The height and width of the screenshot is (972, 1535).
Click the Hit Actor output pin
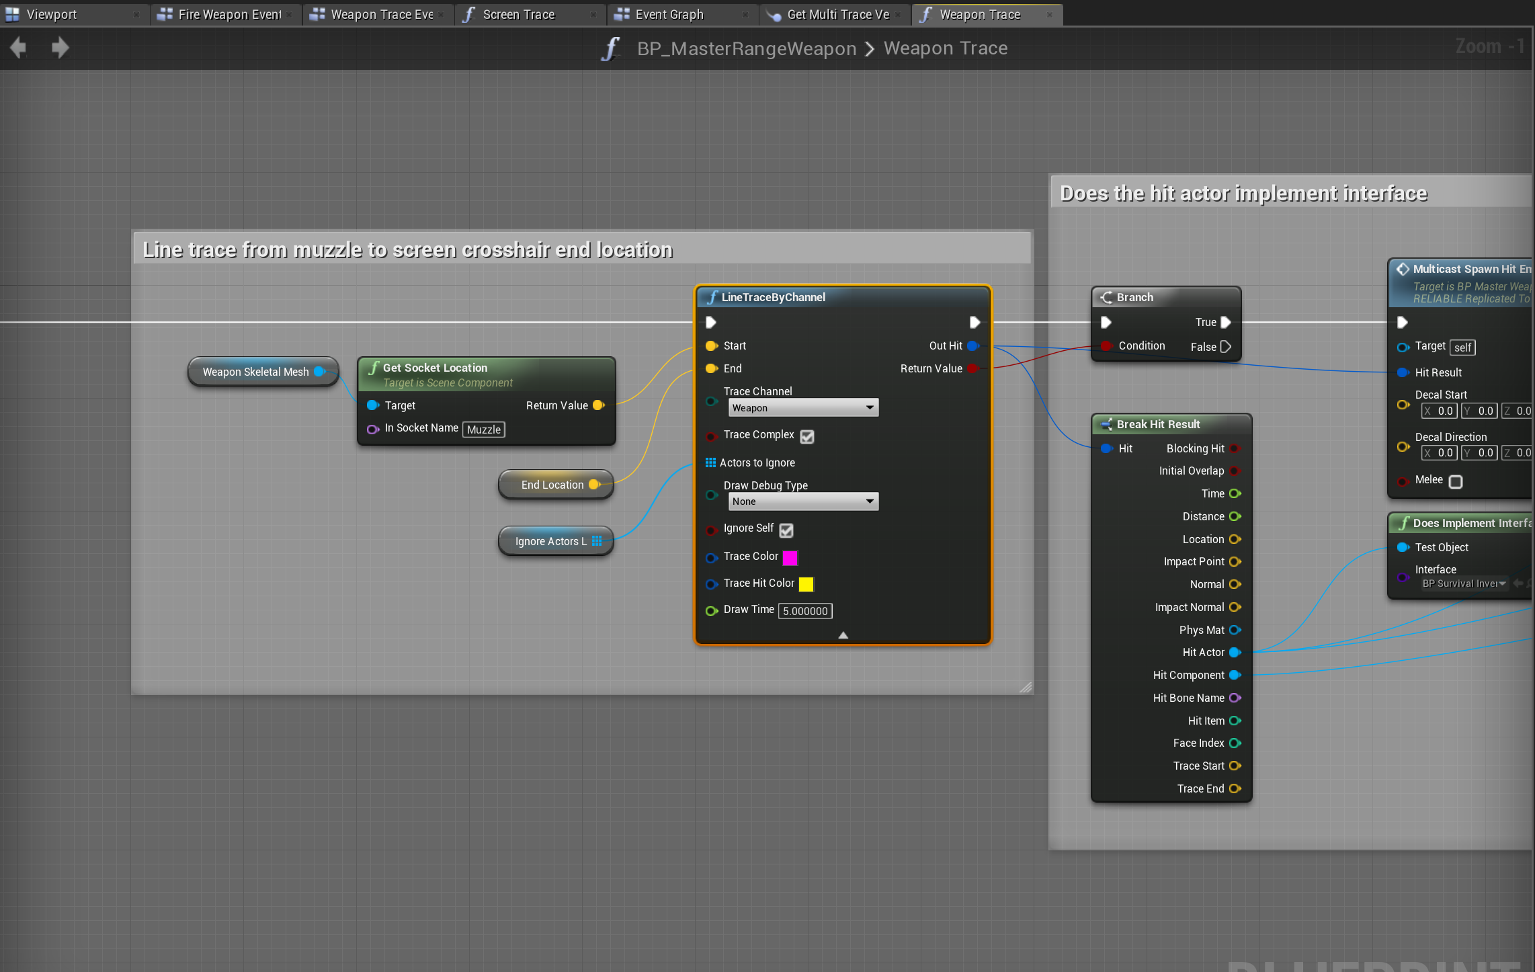click(1235, 653)
